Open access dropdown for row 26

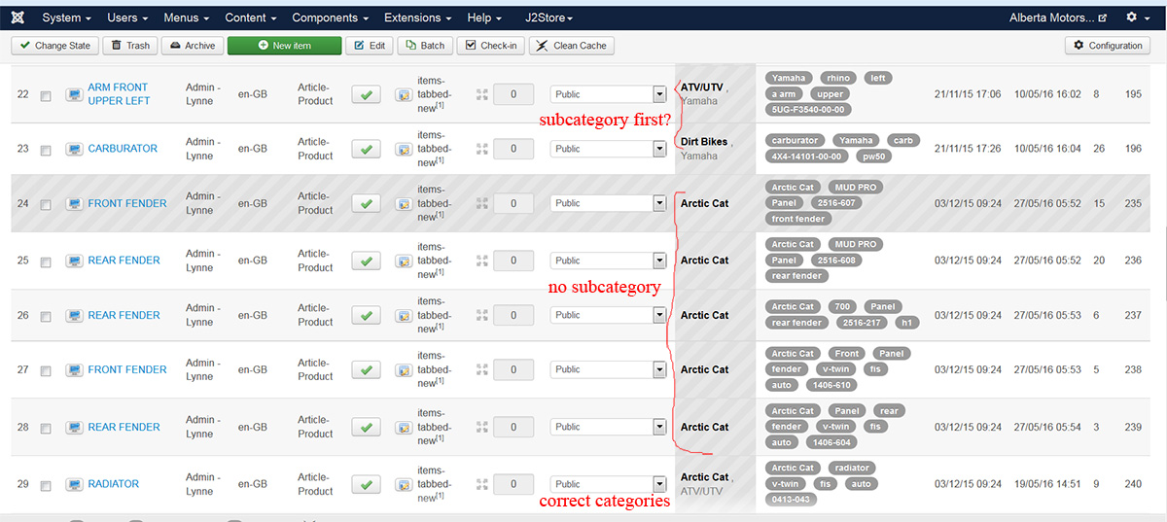tap(609, 315)
